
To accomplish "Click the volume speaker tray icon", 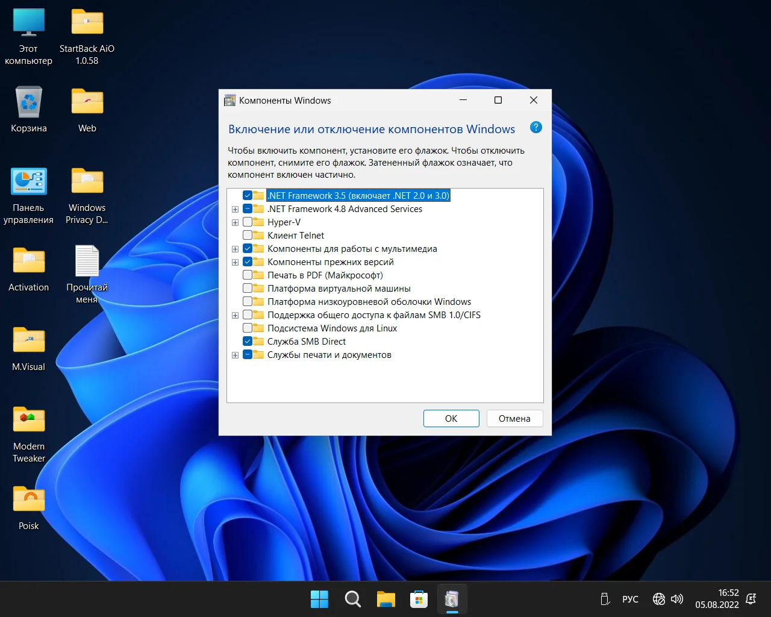I will tap(677, 599).
